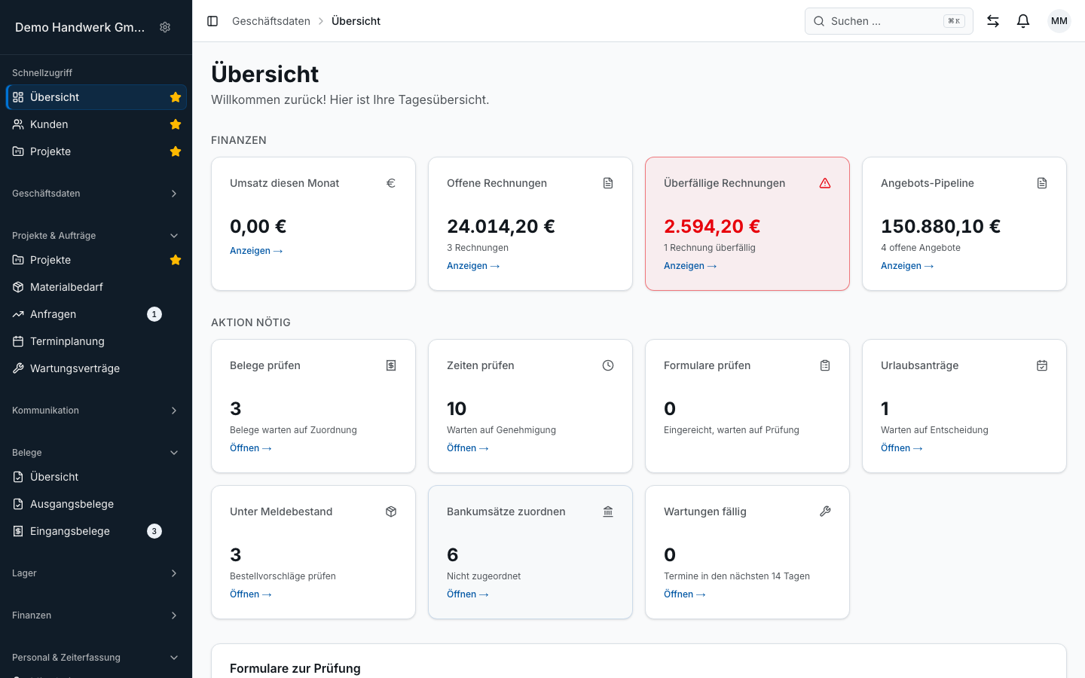Click the Terminplanung calendar icon in sidebar
This screenshot has width=1085, height=678.
(18, 341)
